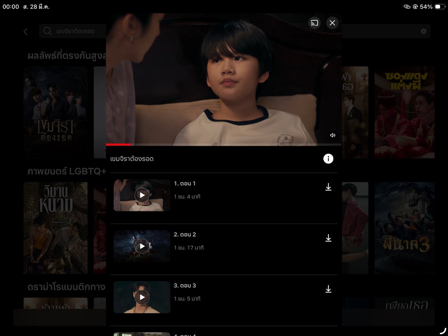Download episode ตอน 2
448x336 pixels.
pos(328,238)
